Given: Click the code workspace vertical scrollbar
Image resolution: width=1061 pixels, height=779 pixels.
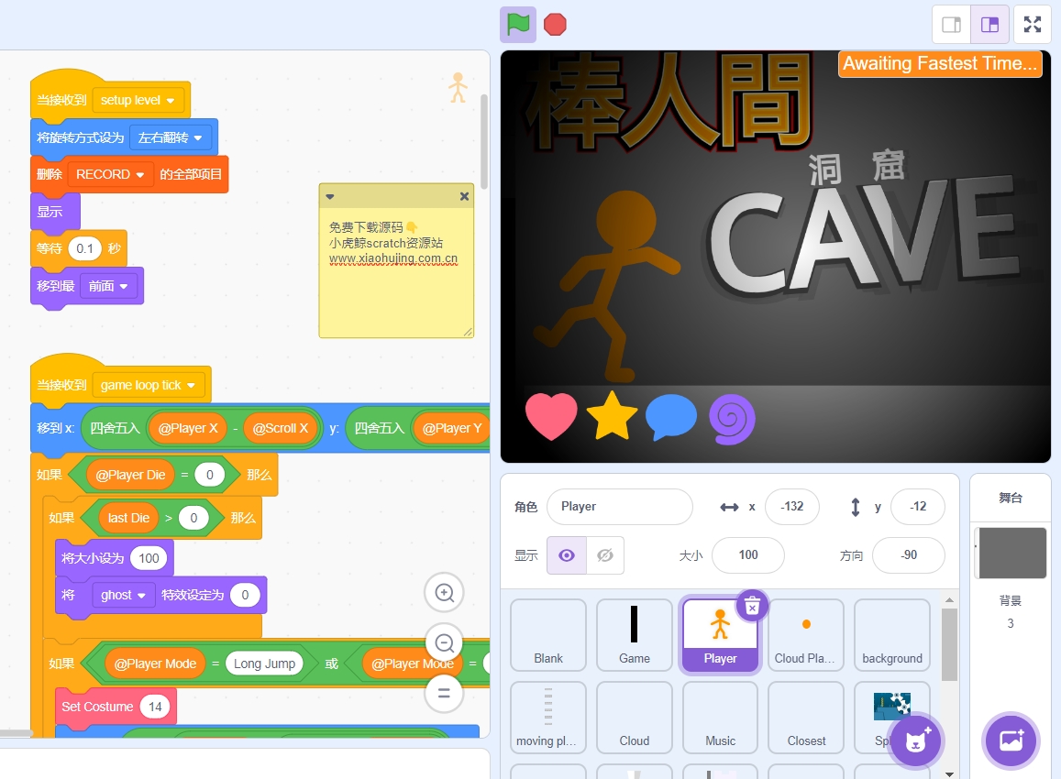Looking at the screenshot, I should [484, 142].
